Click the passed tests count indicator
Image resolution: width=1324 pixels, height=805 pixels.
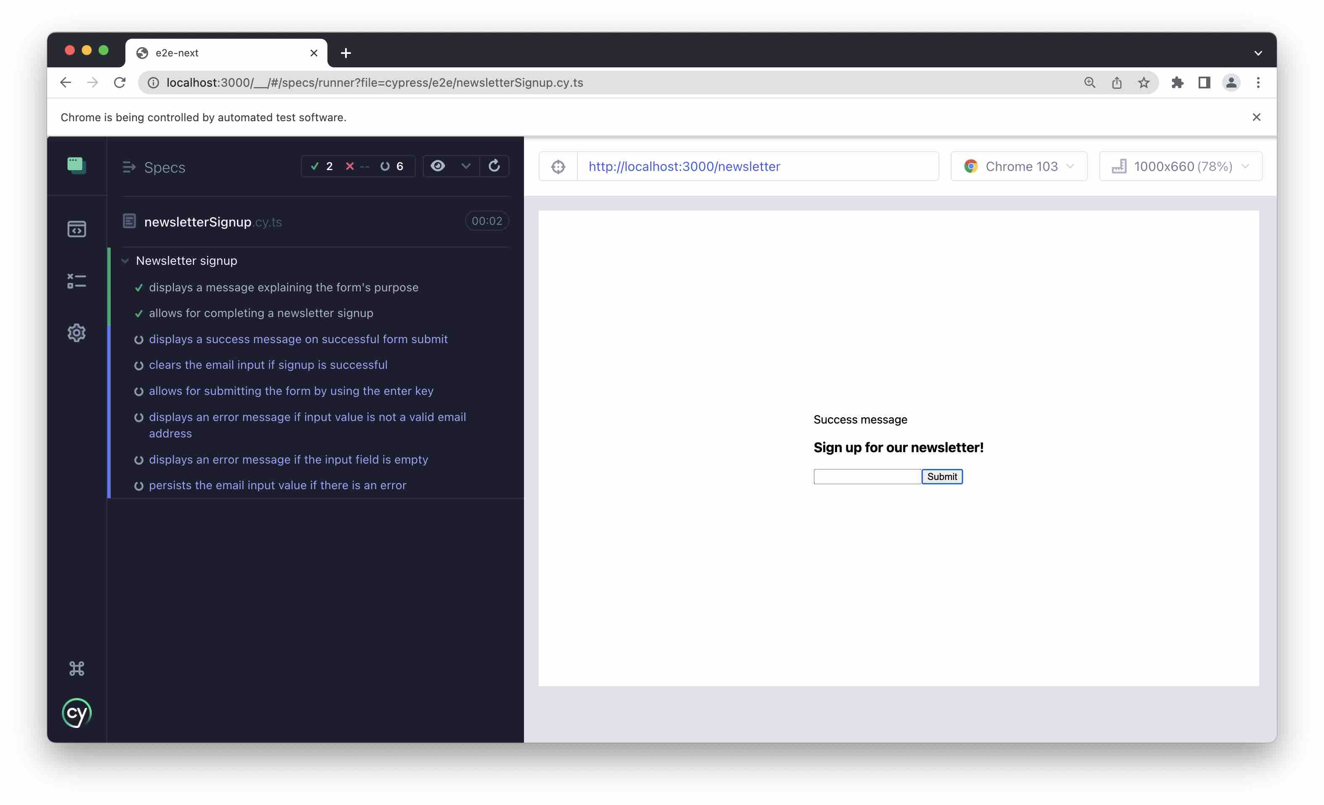322,166
